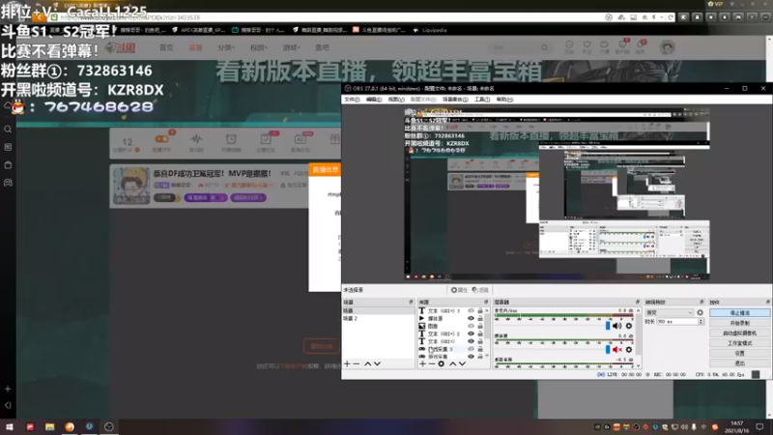This screenshot has width=773, height=435.
Task: Move the selected source down
Action: (462, 364)
